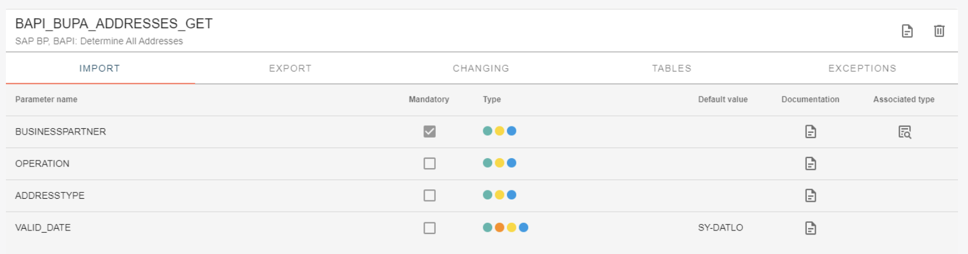The width and height of the screenshot is (968, 254).
Task: Check the OPERATION mandatory checkbox
Action: pos(430,163)
